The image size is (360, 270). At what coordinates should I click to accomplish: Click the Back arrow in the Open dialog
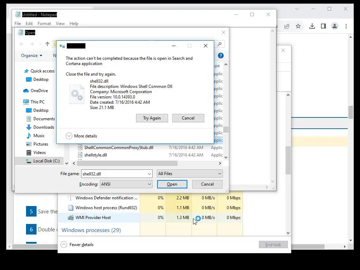tap(21, 44)
